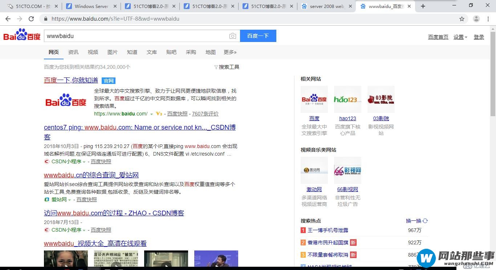Open a new tab with the plus icon

[423, 6]
